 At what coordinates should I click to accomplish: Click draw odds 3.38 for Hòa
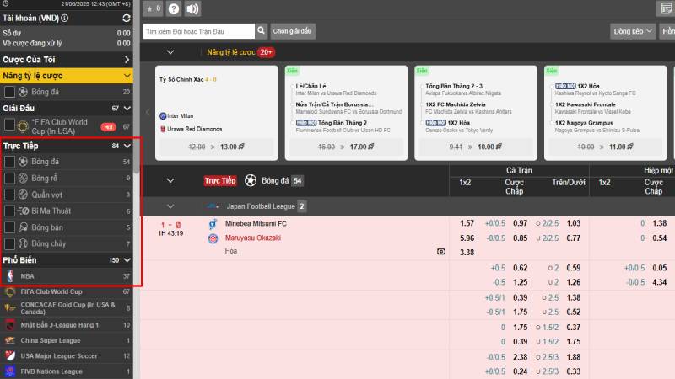(467, 252)
